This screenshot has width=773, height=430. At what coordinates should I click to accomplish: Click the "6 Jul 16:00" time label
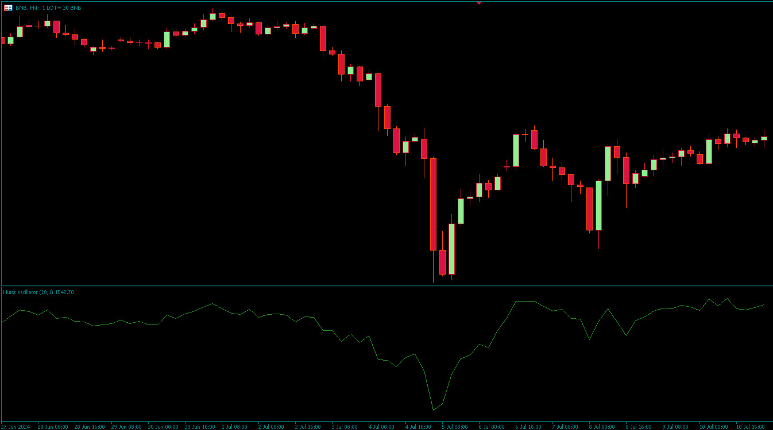coord(528,427)
